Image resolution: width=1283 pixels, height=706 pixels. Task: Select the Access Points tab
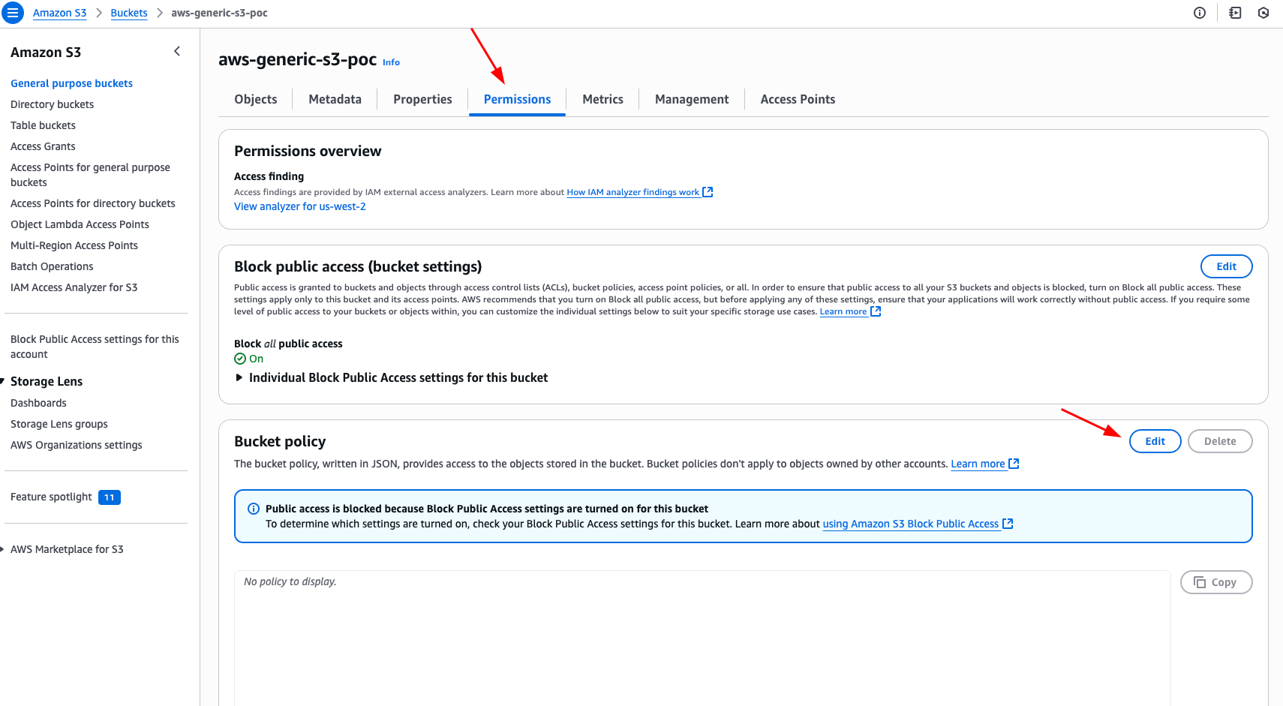(x=798, y=99)
